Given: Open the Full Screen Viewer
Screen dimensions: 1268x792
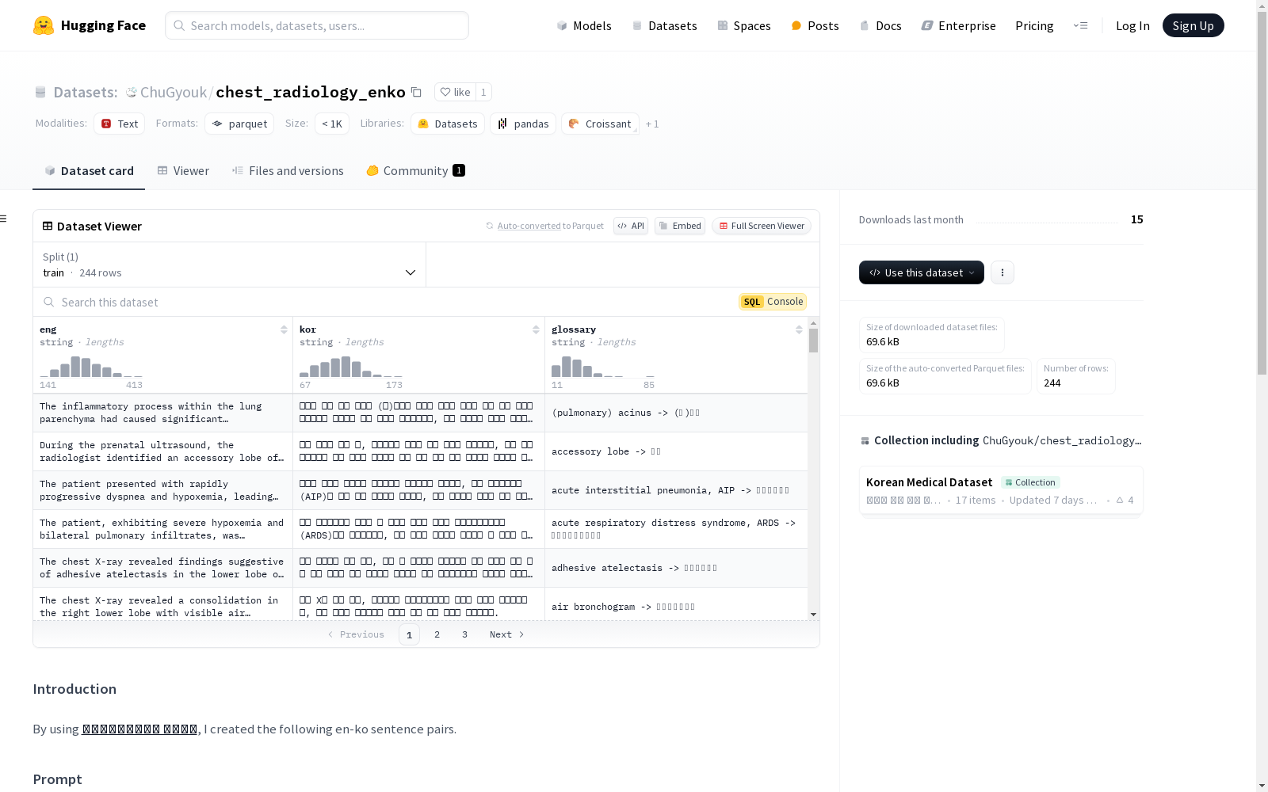Looking at the screenshot, I should point(762,226).
